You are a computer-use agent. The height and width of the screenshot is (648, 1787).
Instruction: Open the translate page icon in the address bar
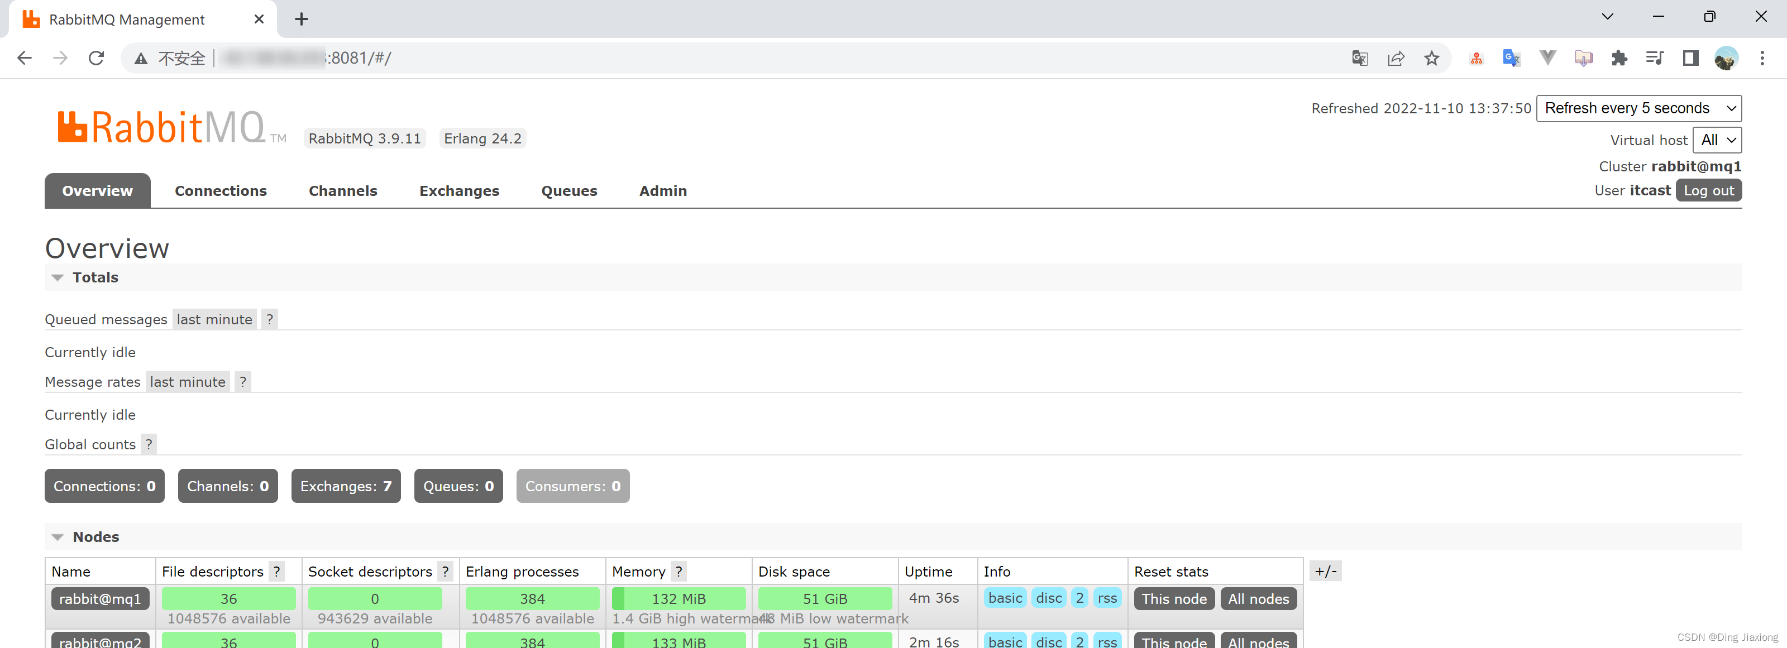coord(1360,58)
